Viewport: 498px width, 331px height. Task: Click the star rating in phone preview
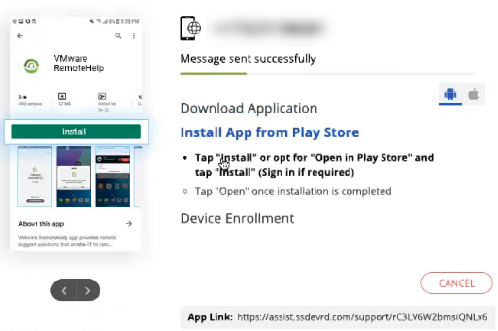(22, 97)
